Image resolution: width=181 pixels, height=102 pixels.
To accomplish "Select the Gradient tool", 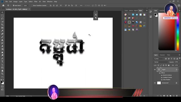I will (2, 49).
